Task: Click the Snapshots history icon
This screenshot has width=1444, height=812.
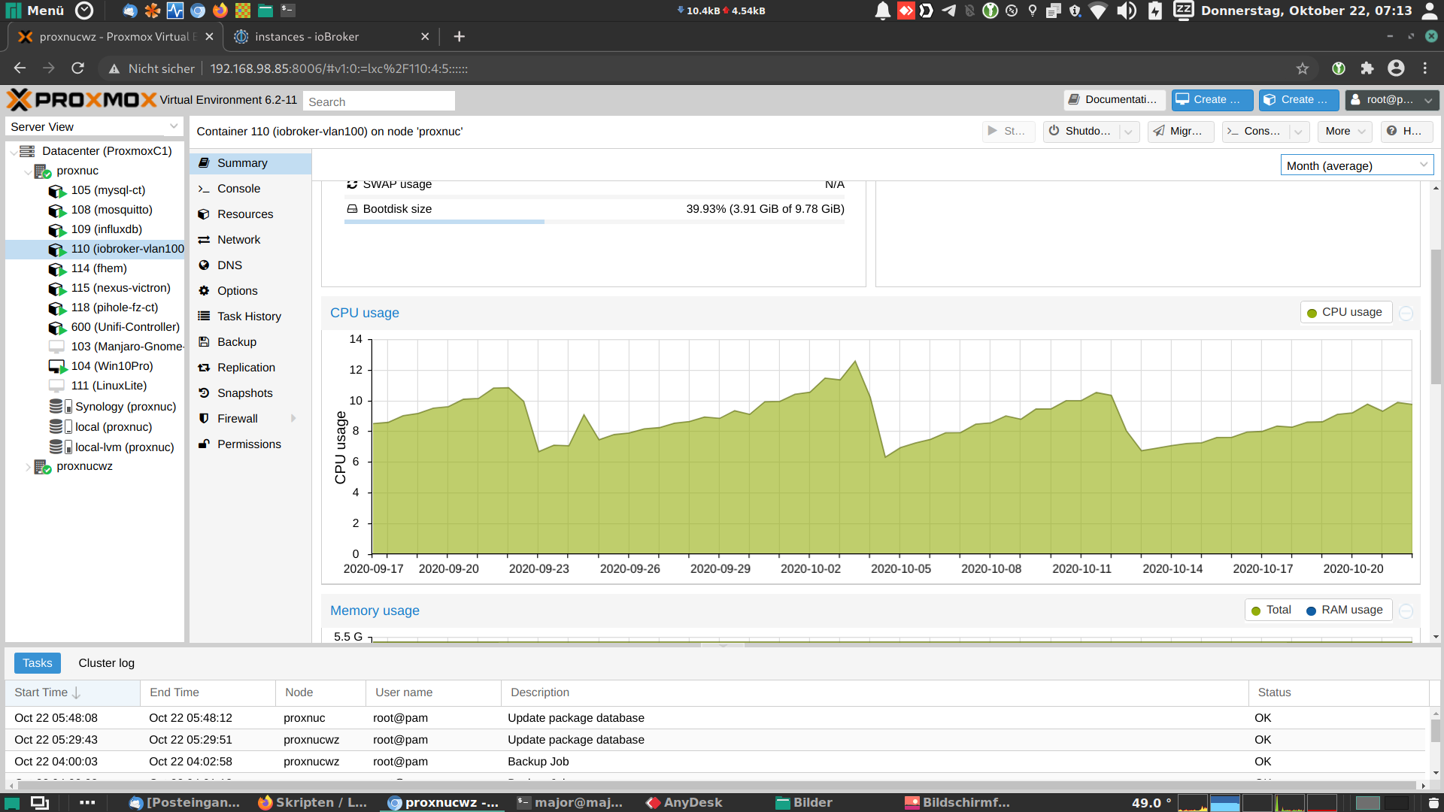Action: [204, 393]
